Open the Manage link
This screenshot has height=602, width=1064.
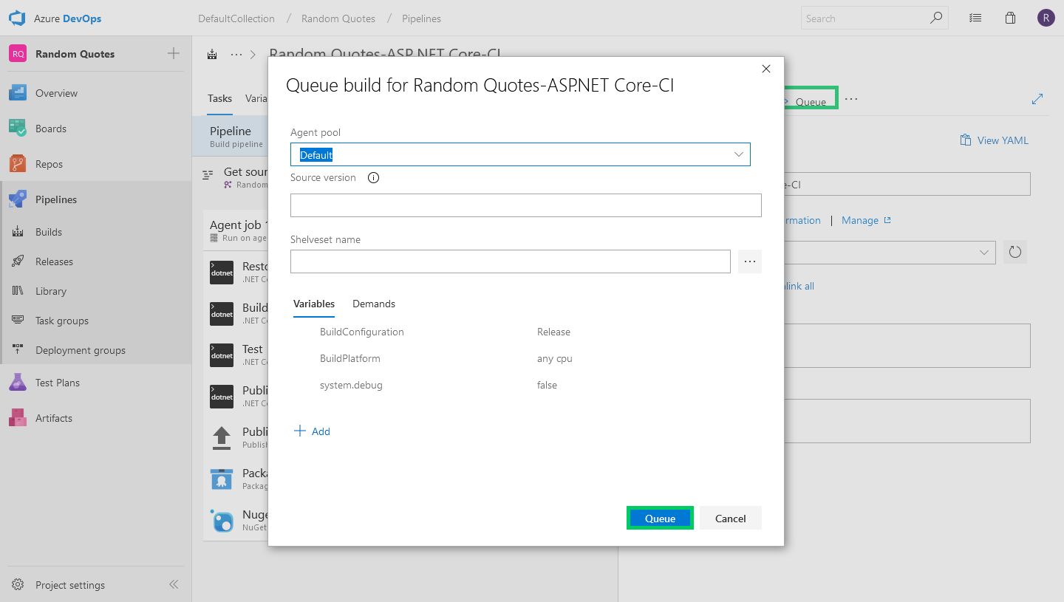[866, 220]
